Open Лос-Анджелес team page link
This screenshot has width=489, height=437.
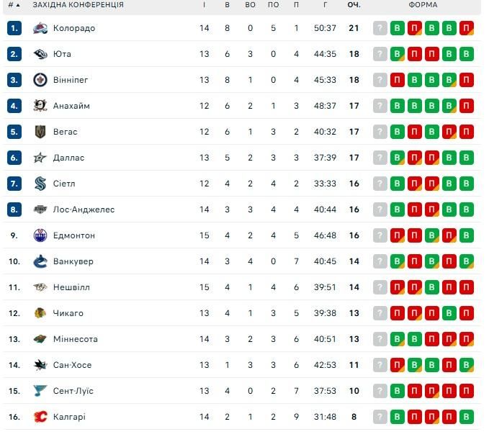click(84, 210)
